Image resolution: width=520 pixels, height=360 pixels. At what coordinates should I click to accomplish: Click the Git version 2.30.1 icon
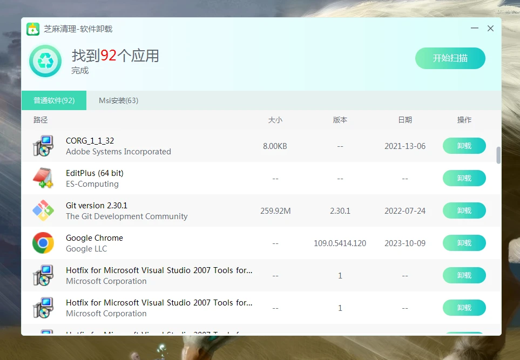[x=43, y=210]
